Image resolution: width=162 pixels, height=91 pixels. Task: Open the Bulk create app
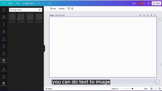click(x=4, y=70)
